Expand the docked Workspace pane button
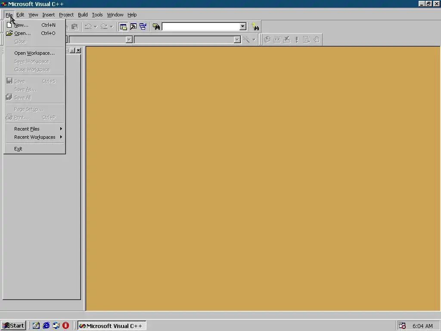Viewport: 441px width, 331px height. pos(72,50)
